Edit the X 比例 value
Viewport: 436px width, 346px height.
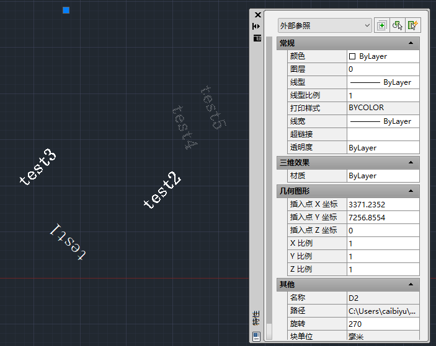[383, 243]
